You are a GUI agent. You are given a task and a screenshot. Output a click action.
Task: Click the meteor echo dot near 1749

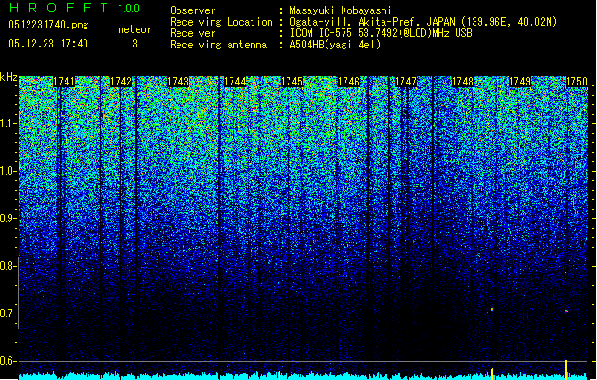click(x=492, y=309)
